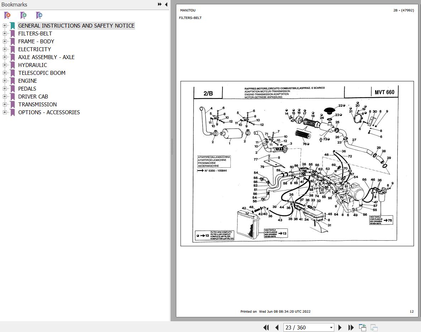Click the panel splitter grip handle
The width and height of the screenshot is (421, 332).
pos(172,146)
